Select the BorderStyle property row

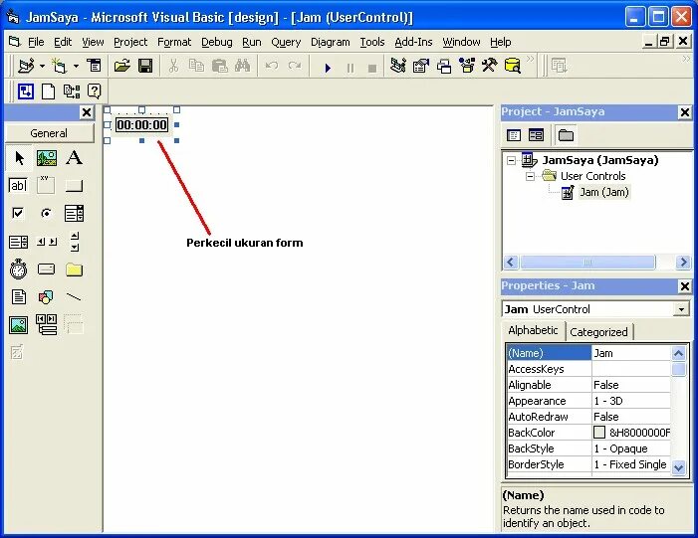(x=588, y=464)
